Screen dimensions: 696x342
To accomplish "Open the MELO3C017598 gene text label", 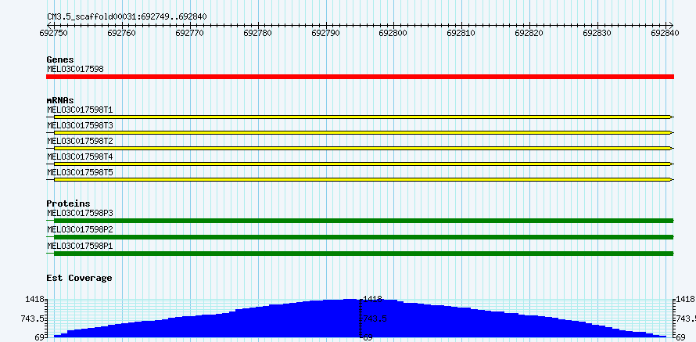I will click(x=75, y=69).
